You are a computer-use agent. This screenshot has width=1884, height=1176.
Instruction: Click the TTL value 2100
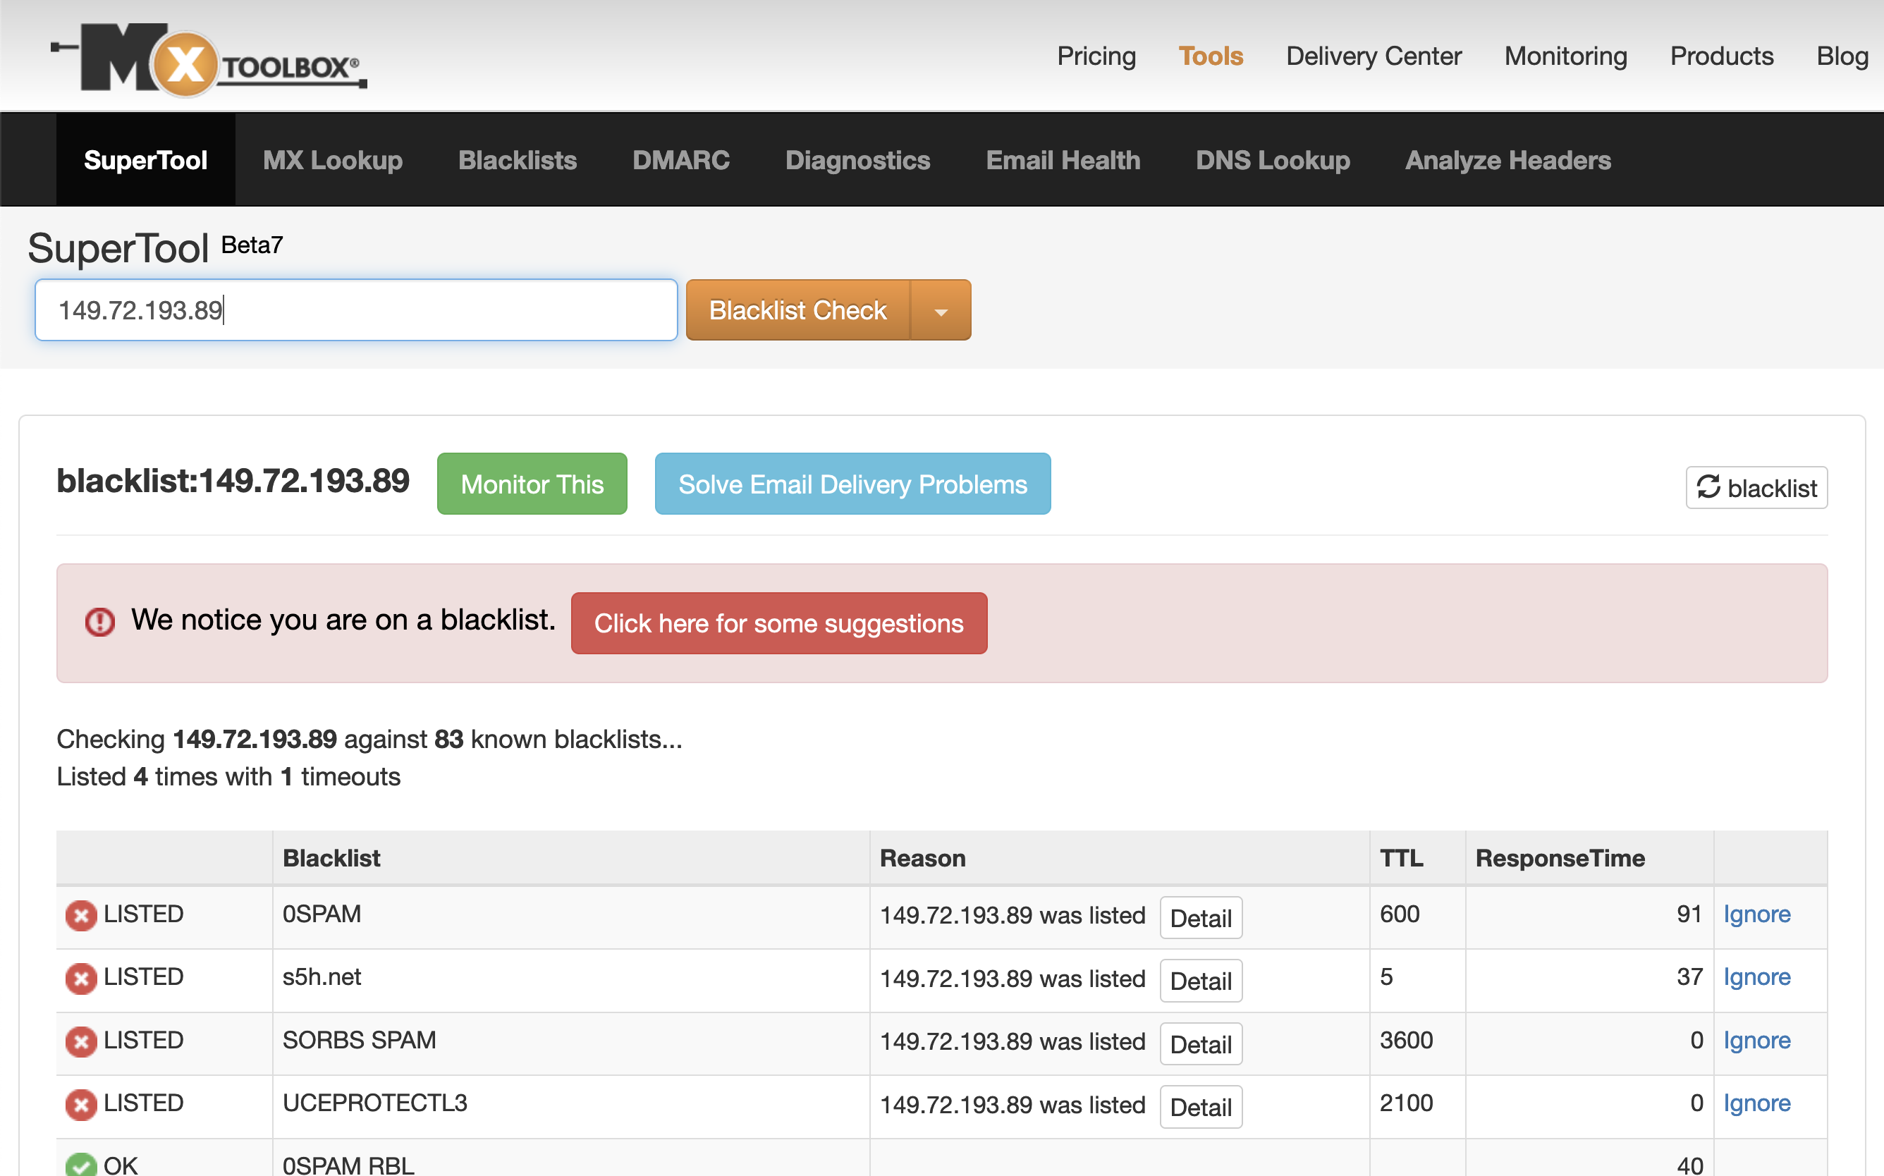1406,1103
